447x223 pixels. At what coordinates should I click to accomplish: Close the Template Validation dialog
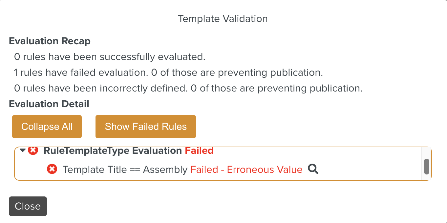click(x=28, y=206)
